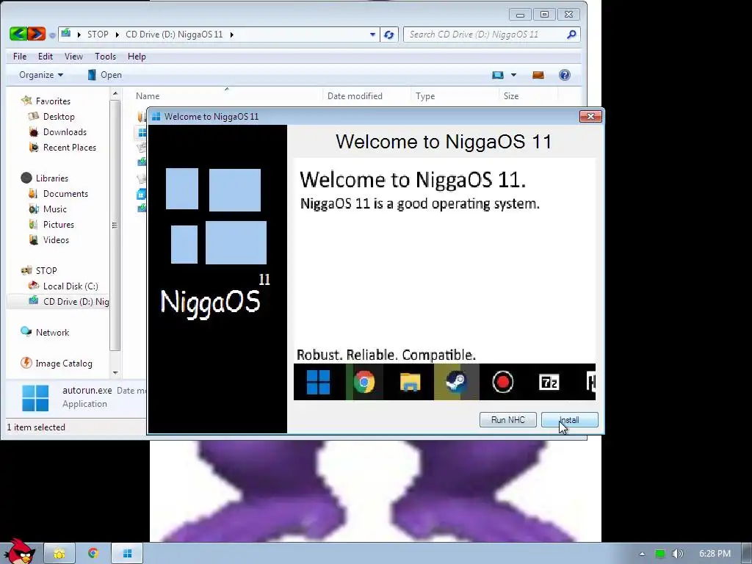752x564 pixels.
Task: Click the Steam icon in welcome banner
Action: click(456, 382)
